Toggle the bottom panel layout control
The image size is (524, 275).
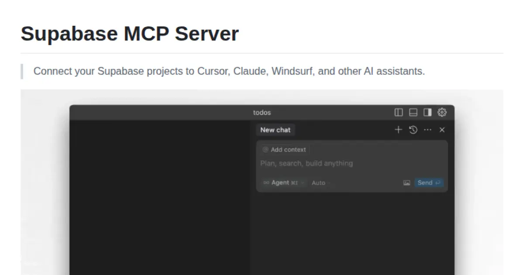pos(413,112)
